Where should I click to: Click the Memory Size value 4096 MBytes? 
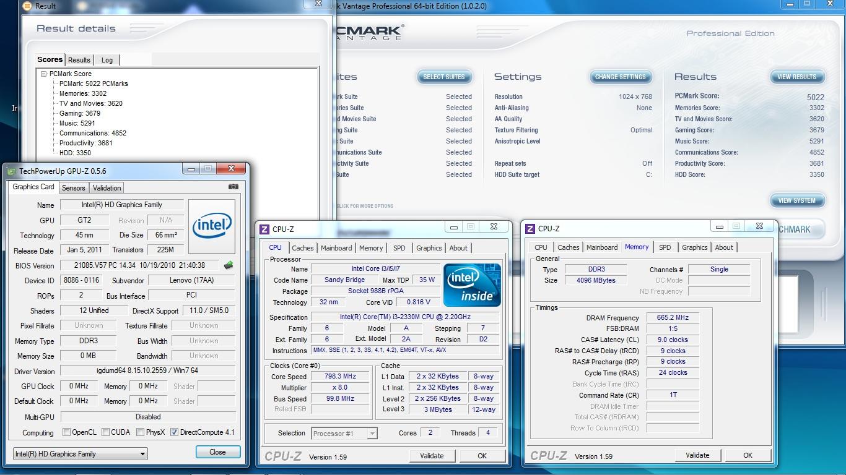[596, 280]
